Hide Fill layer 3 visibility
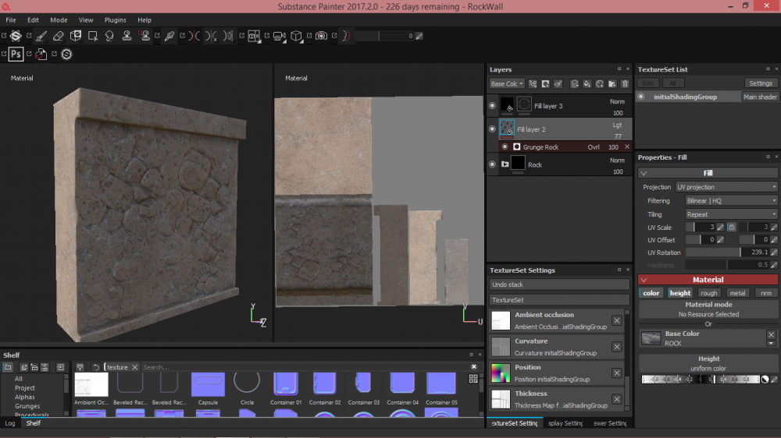Screen dimensions: 781x438 492,105
